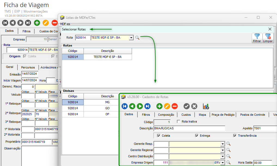Click the Descrição field containing BMA/RJO/CAS
The image size is (277, 166).
point(189,128)
